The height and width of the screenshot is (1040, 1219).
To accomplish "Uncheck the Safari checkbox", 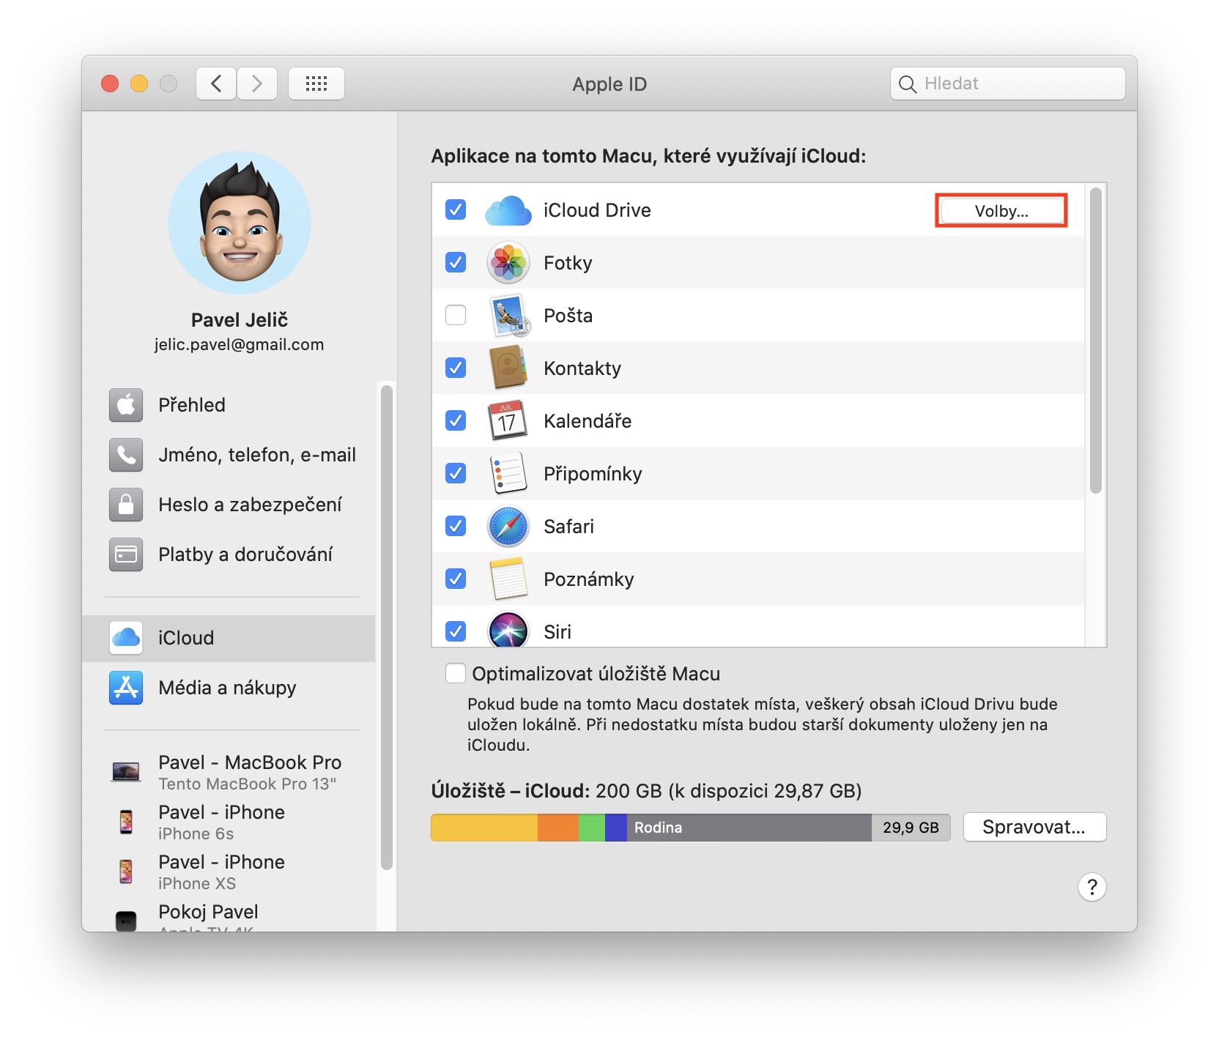I will click(x=456, y=526).
